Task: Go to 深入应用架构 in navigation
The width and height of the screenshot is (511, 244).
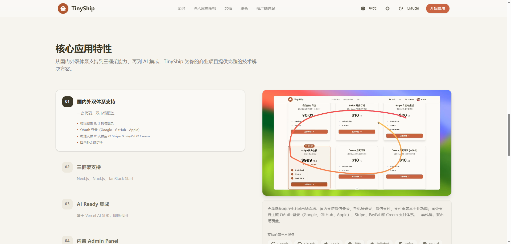Action: point(205,8)
